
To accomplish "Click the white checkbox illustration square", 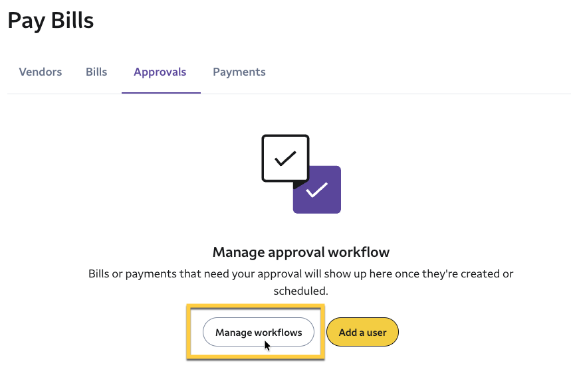I will pos(286,158).
